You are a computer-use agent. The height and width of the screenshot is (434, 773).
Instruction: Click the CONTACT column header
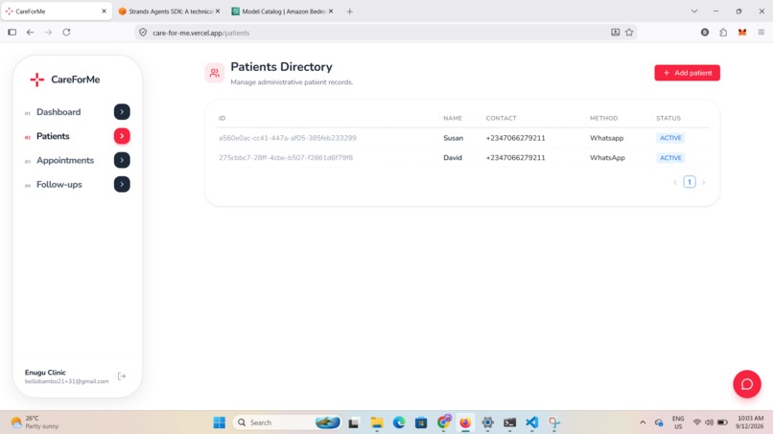click(x=502, y=118)
